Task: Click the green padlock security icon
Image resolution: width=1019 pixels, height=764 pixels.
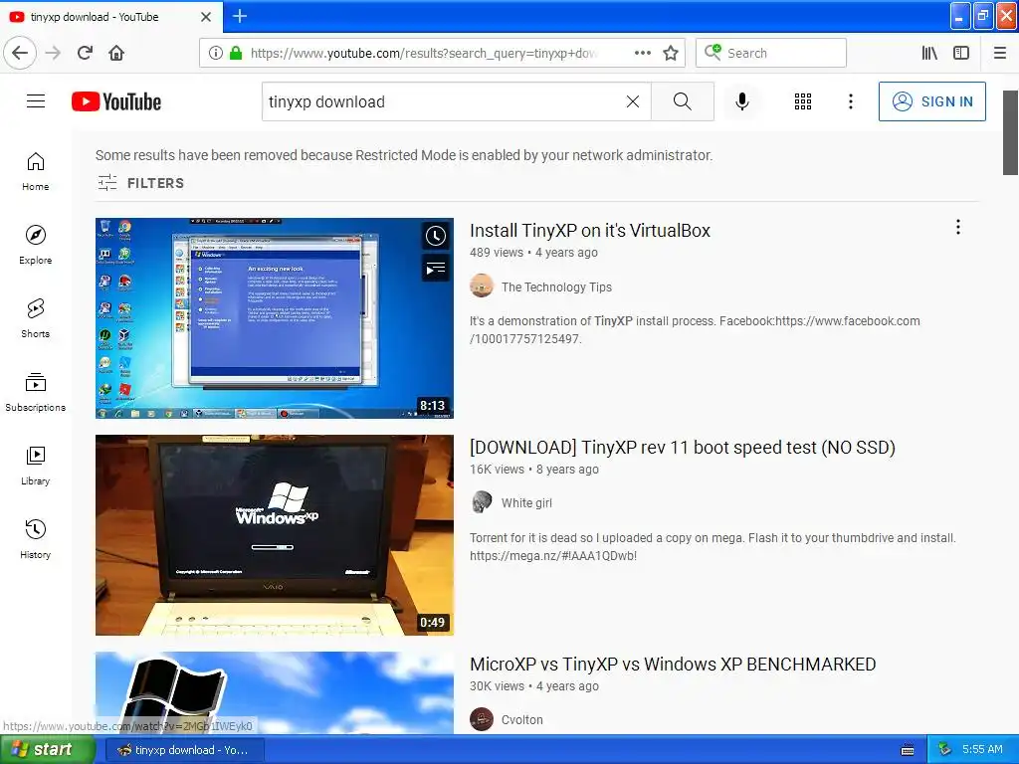Action: 236,53
